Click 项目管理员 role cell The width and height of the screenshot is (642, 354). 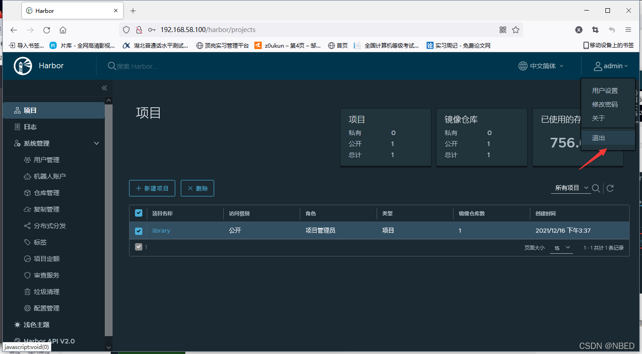pos(320,230)
